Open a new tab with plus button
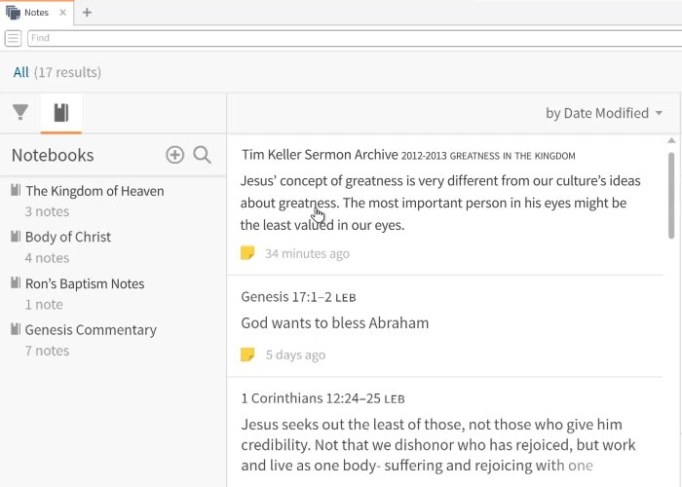The height and width of the screenshot is (487, 682). pos(87,13)
